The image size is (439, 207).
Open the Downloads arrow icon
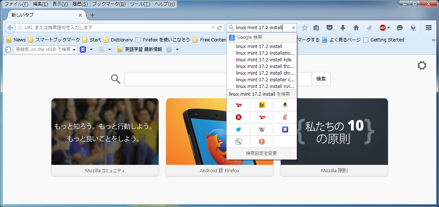pos(343,28)
